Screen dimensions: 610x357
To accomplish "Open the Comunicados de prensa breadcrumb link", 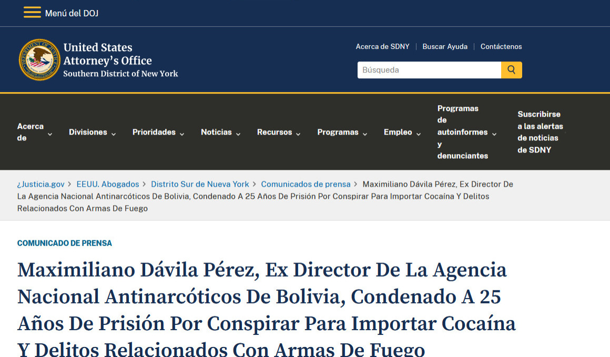I will pos(306,184).
